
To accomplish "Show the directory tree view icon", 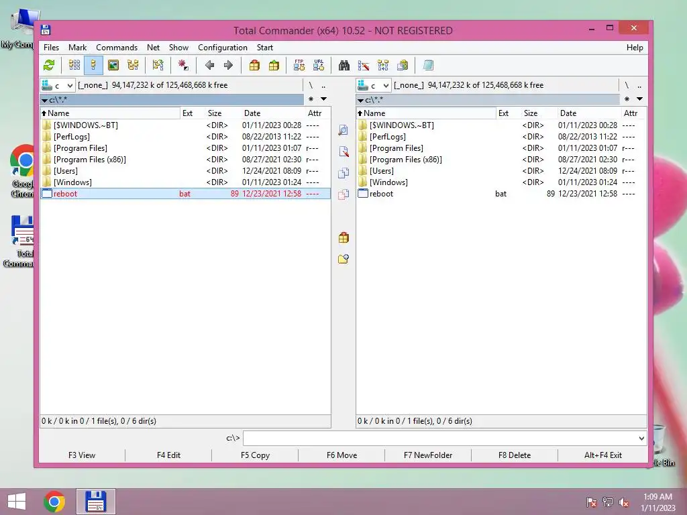I will (133, 65).
